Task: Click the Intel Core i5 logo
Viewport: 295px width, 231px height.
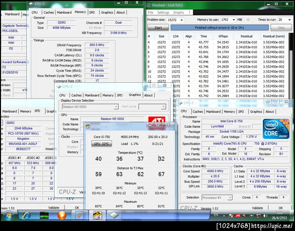Action: point(276,129)
